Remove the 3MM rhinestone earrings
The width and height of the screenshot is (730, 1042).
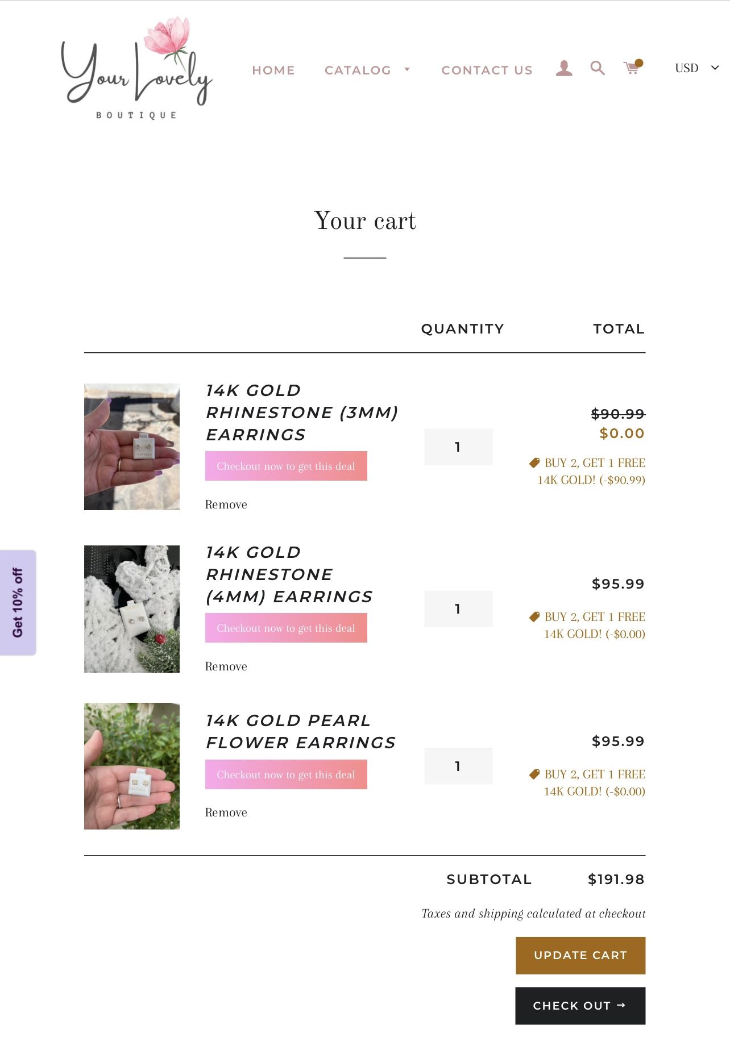pyautogui.click(x=226, y=505)
